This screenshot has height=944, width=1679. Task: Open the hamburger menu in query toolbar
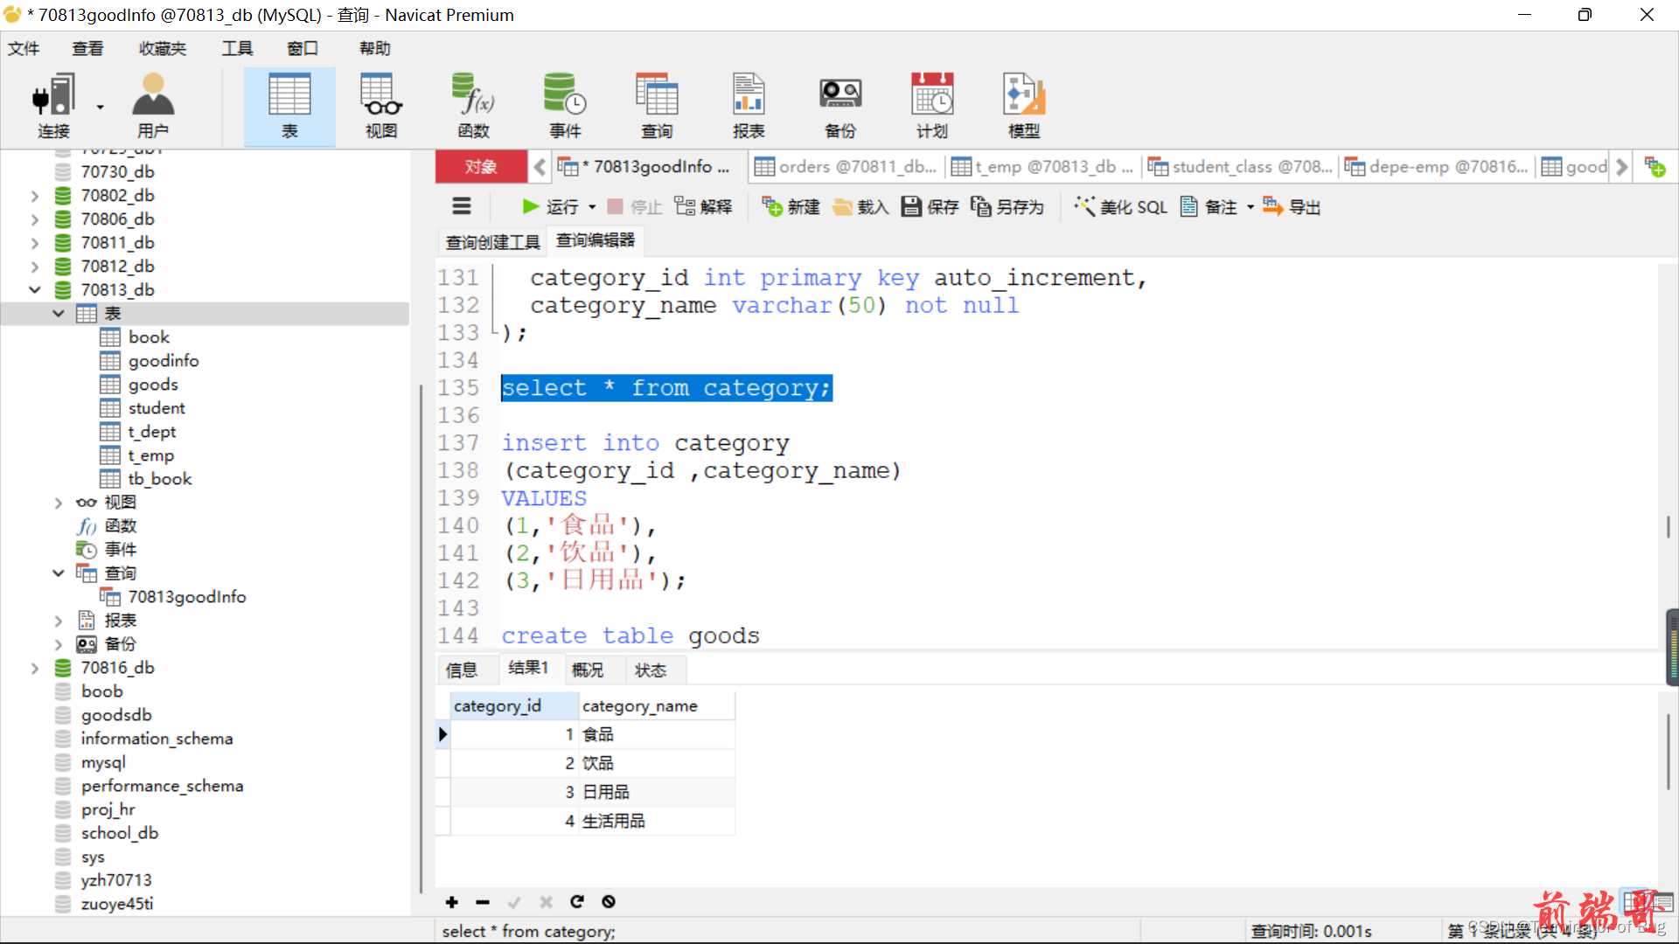462,206
